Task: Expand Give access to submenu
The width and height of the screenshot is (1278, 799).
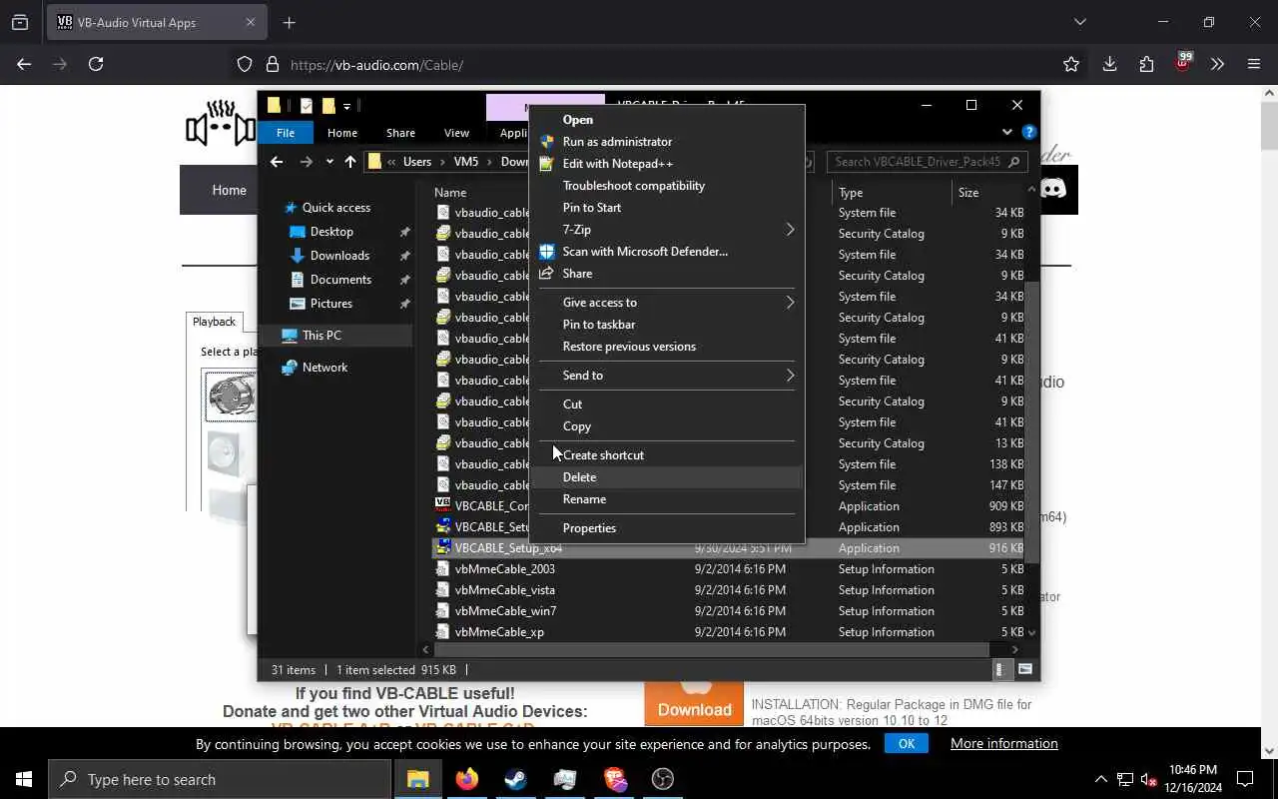Action: click(667, 303)
